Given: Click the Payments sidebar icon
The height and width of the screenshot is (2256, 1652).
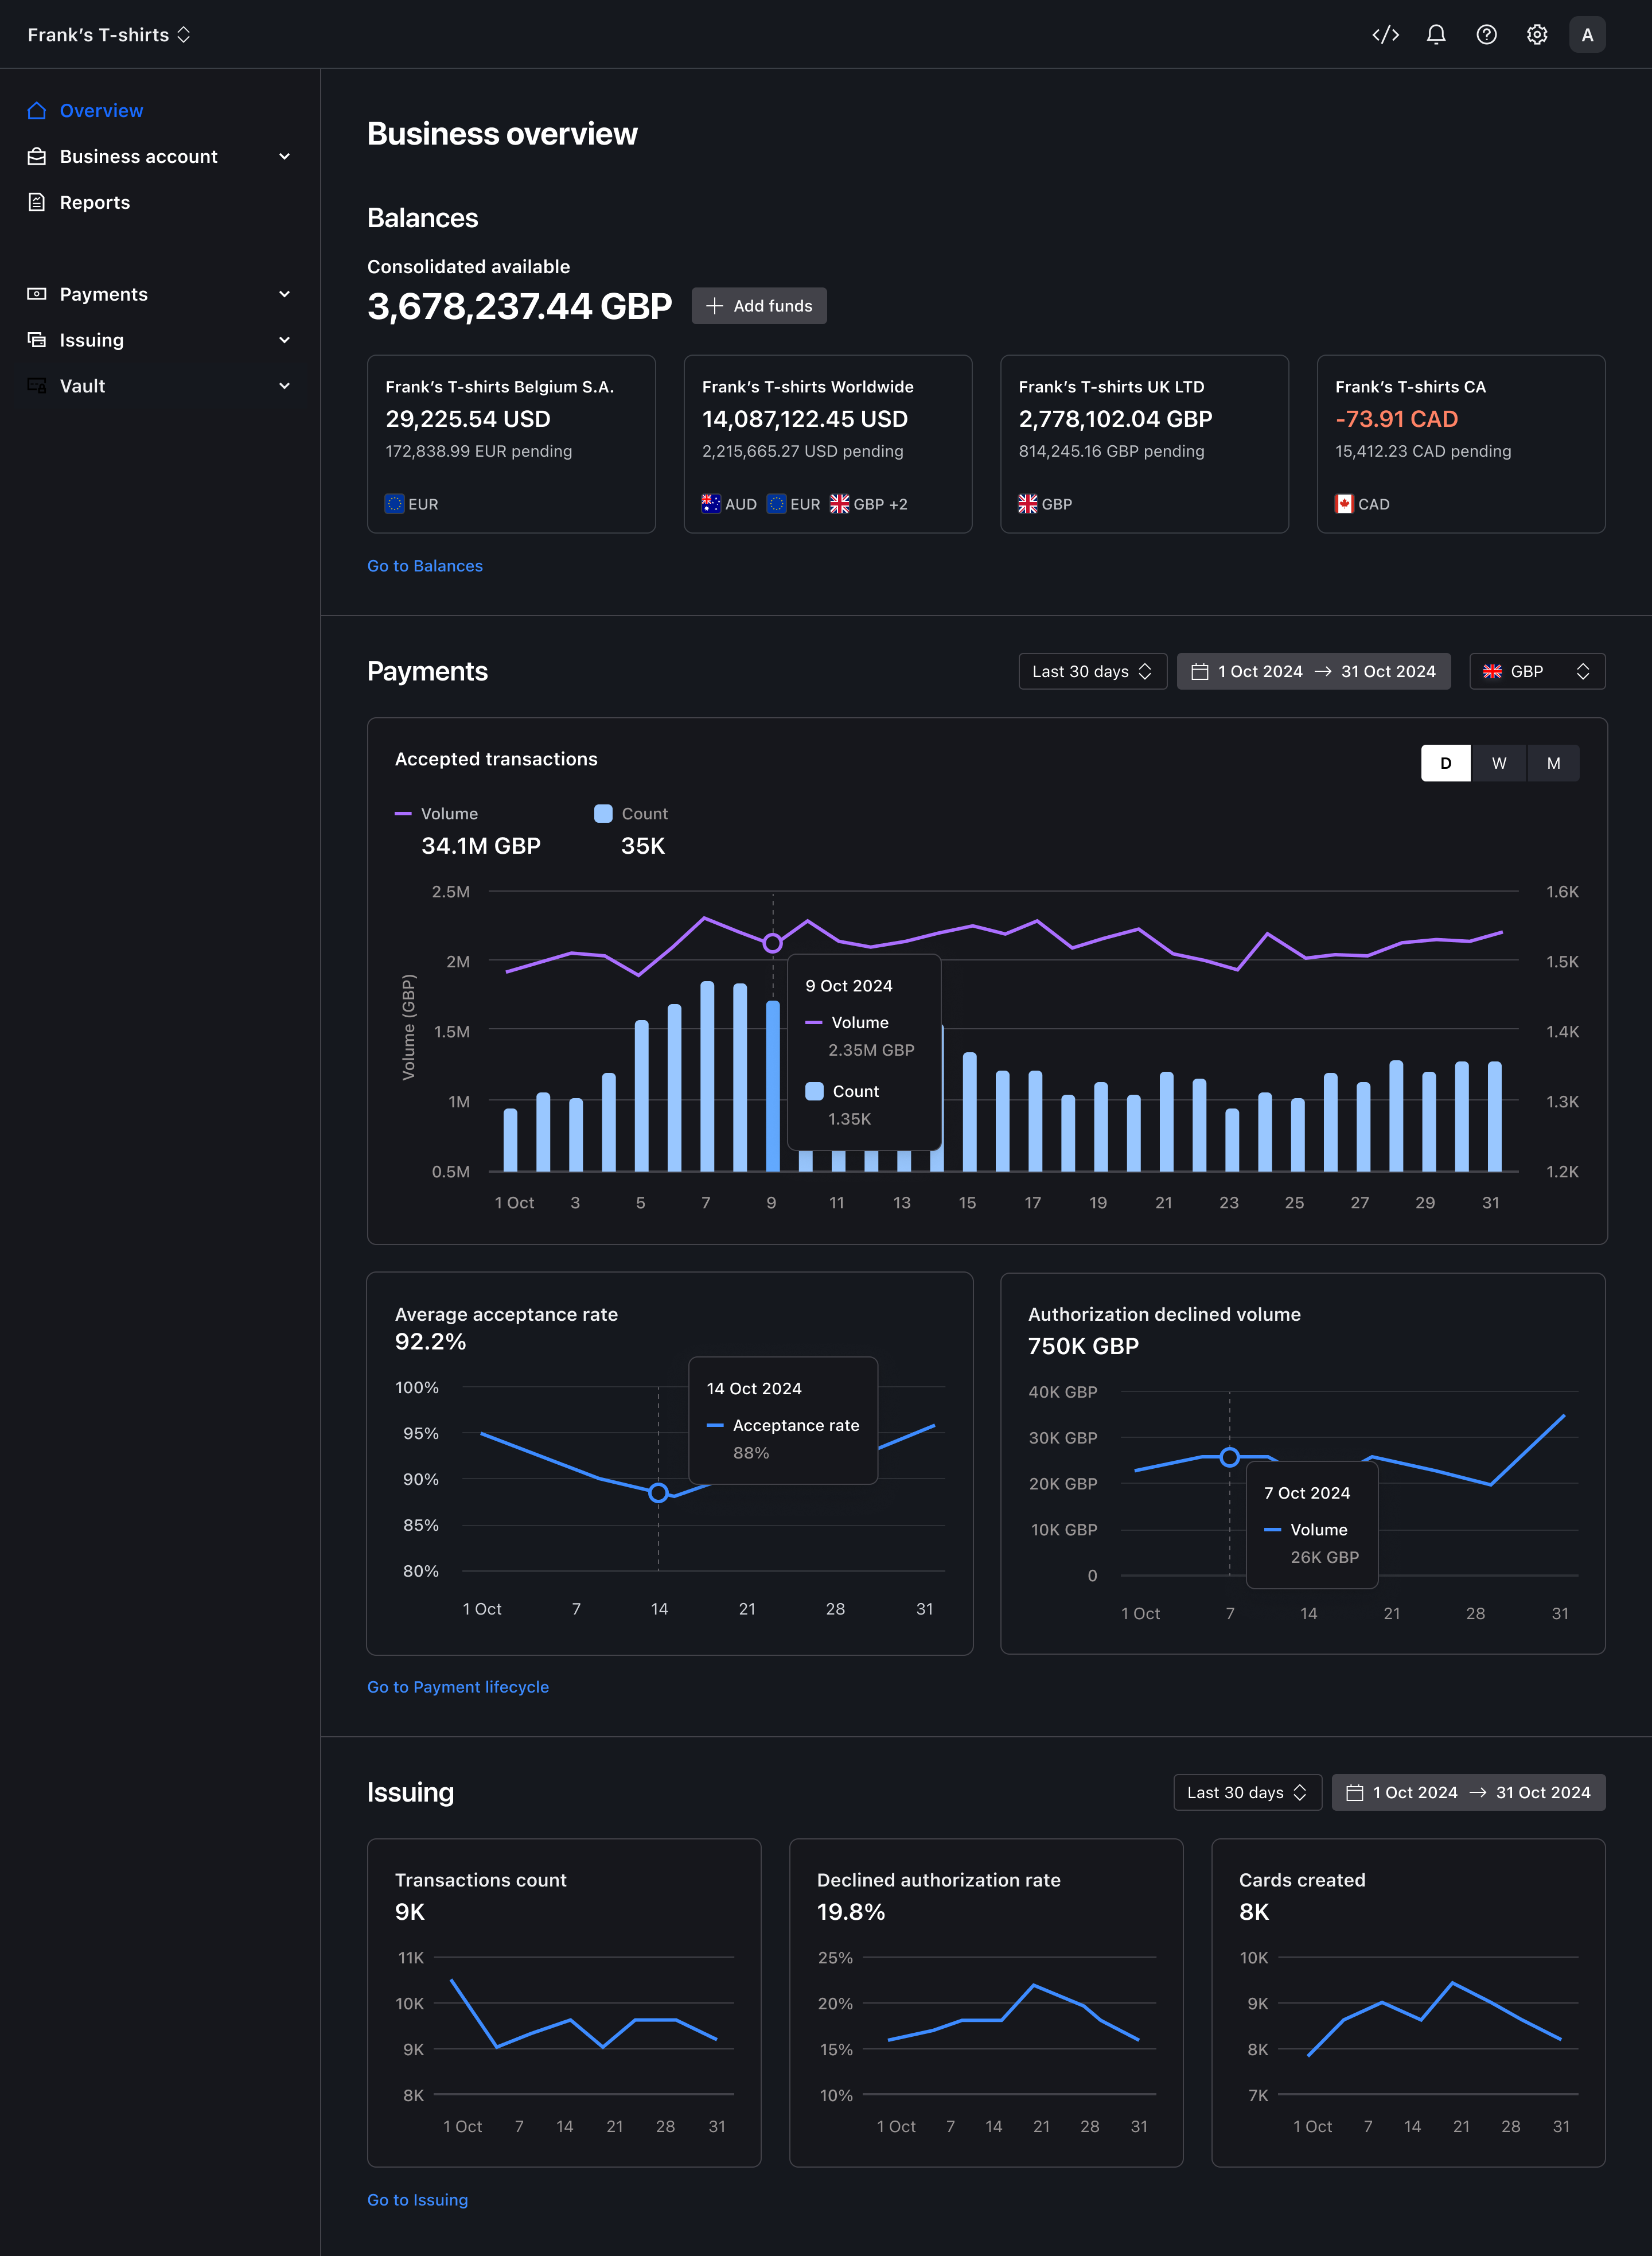Looking at the screenshot, I should pos(37,294).
